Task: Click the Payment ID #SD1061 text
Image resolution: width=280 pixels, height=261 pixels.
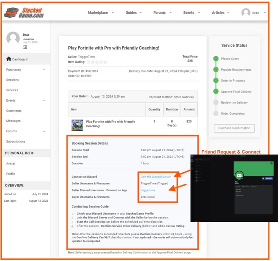Action: 83,71
